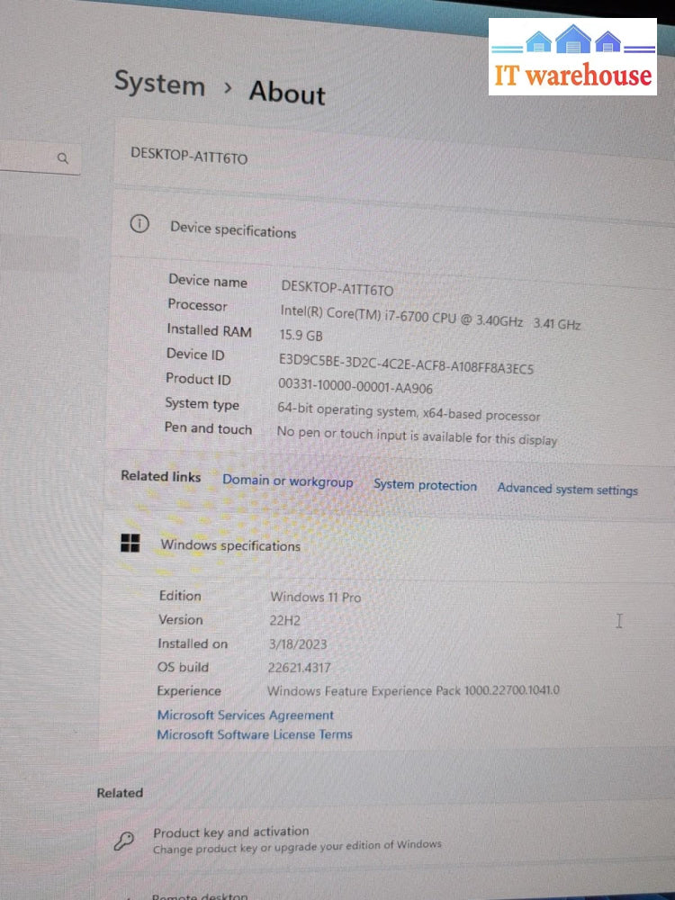Click the Pen and touch label
Viewport: 675px width, 900px height.
tap(208, 428)
